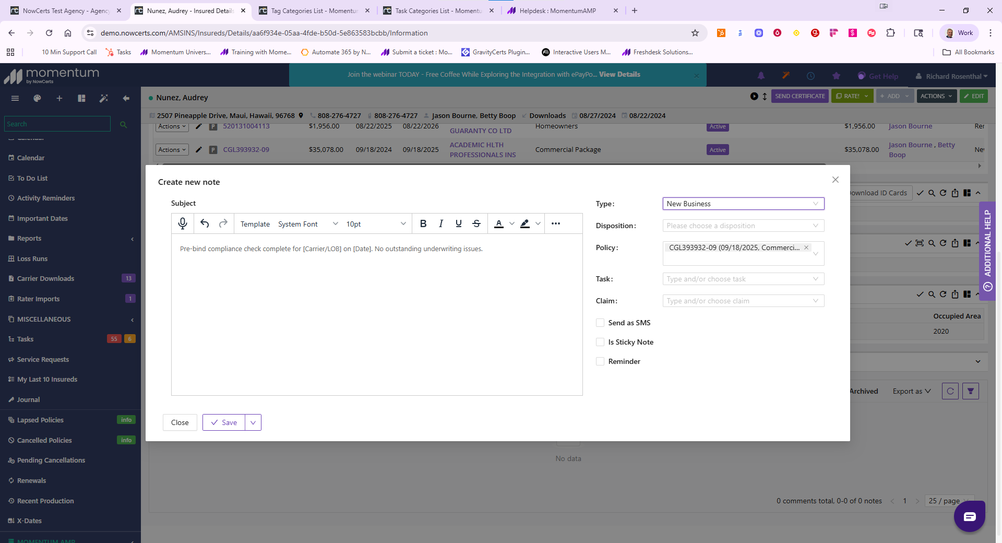Remove policy CGL393932-09 tag from Policy field
Image resolution: width=1002 pixels, height=543 pixels.
pyautogui.click(x=806, y=247)
